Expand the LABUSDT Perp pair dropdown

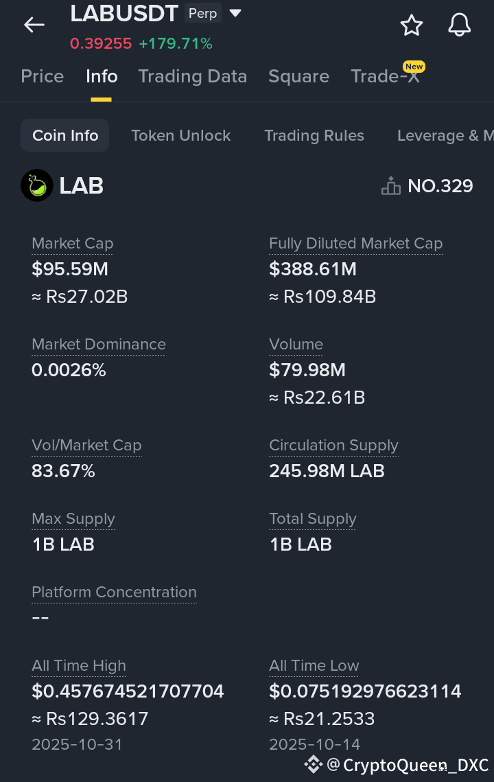[x=235, y=13]
